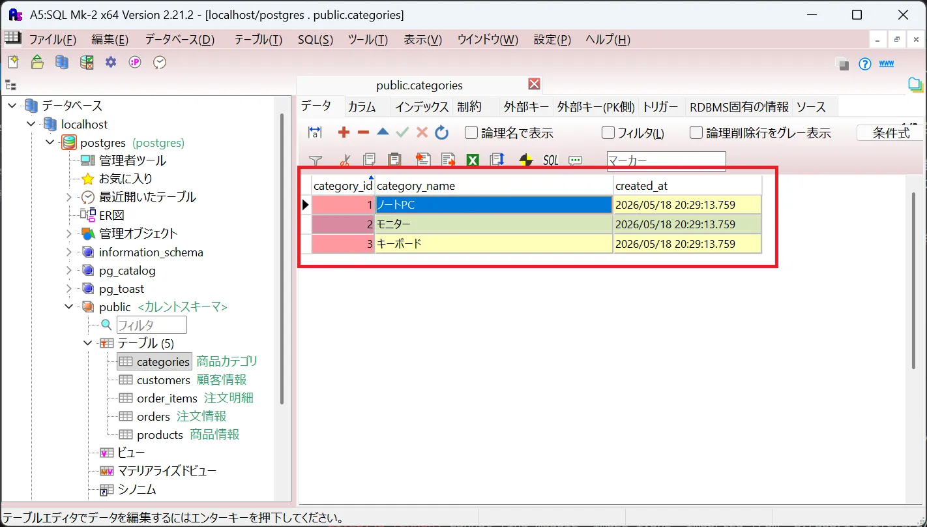The width and height of the screenshot is (927, 527).
Task: Click the copy icon in data toolbar
Action: (370, 160)
